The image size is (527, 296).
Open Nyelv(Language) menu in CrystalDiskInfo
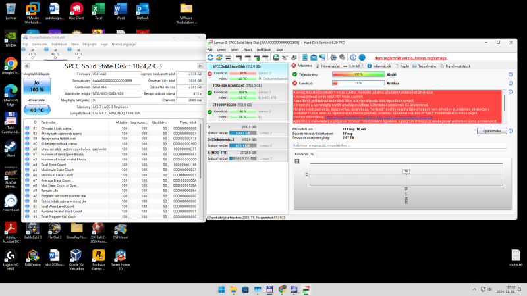pyautogui.click(x=124, y=44)
